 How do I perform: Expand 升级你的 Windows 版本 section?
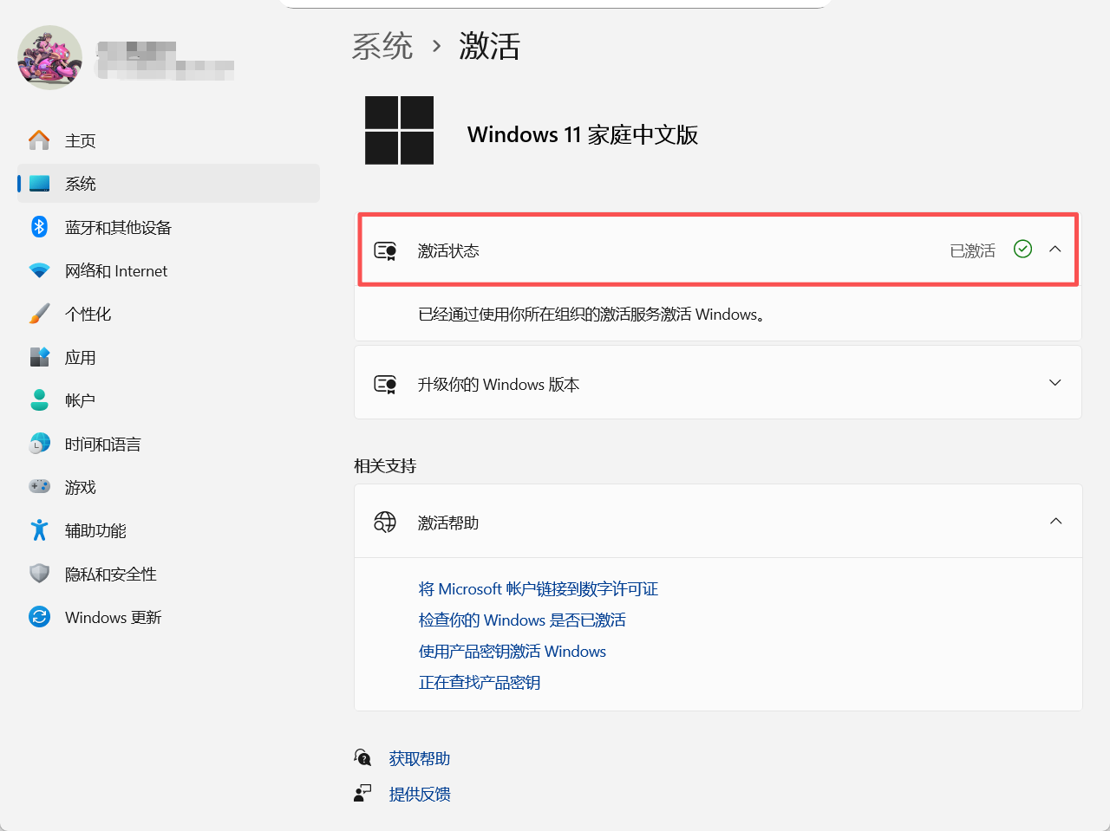(1055, 382)
